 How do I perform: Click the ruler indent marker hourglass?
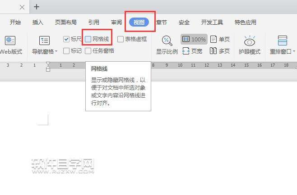click(48, 67)
